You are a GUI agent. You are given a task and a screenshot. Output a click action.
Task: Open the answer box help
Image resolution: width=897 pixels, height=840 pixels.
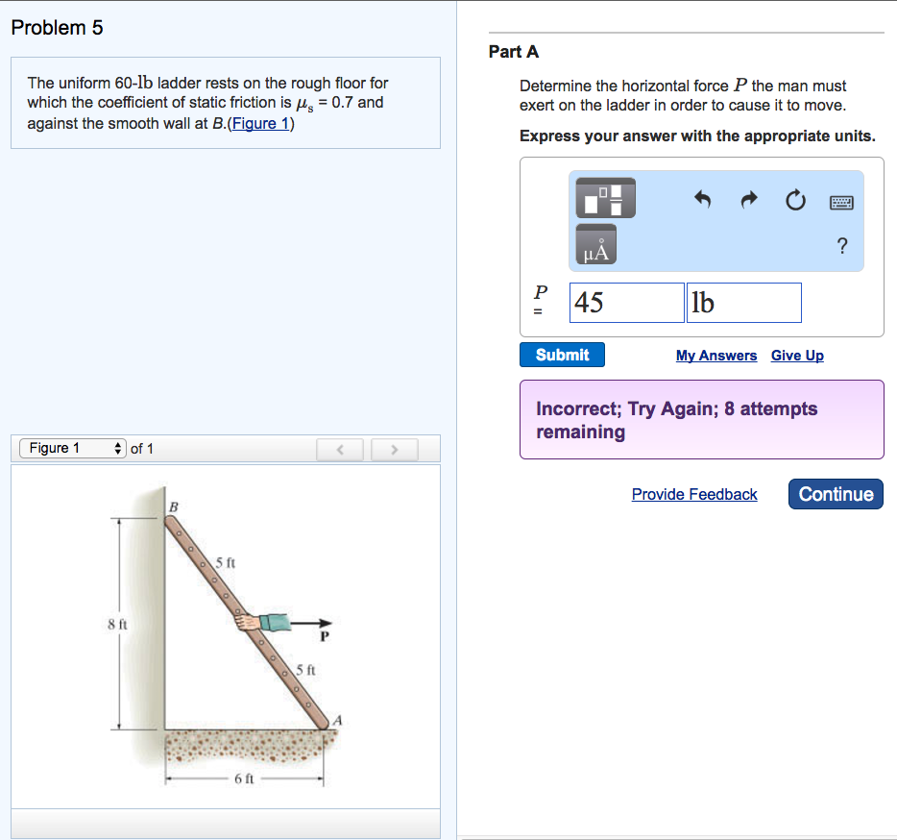pos(842,246)
